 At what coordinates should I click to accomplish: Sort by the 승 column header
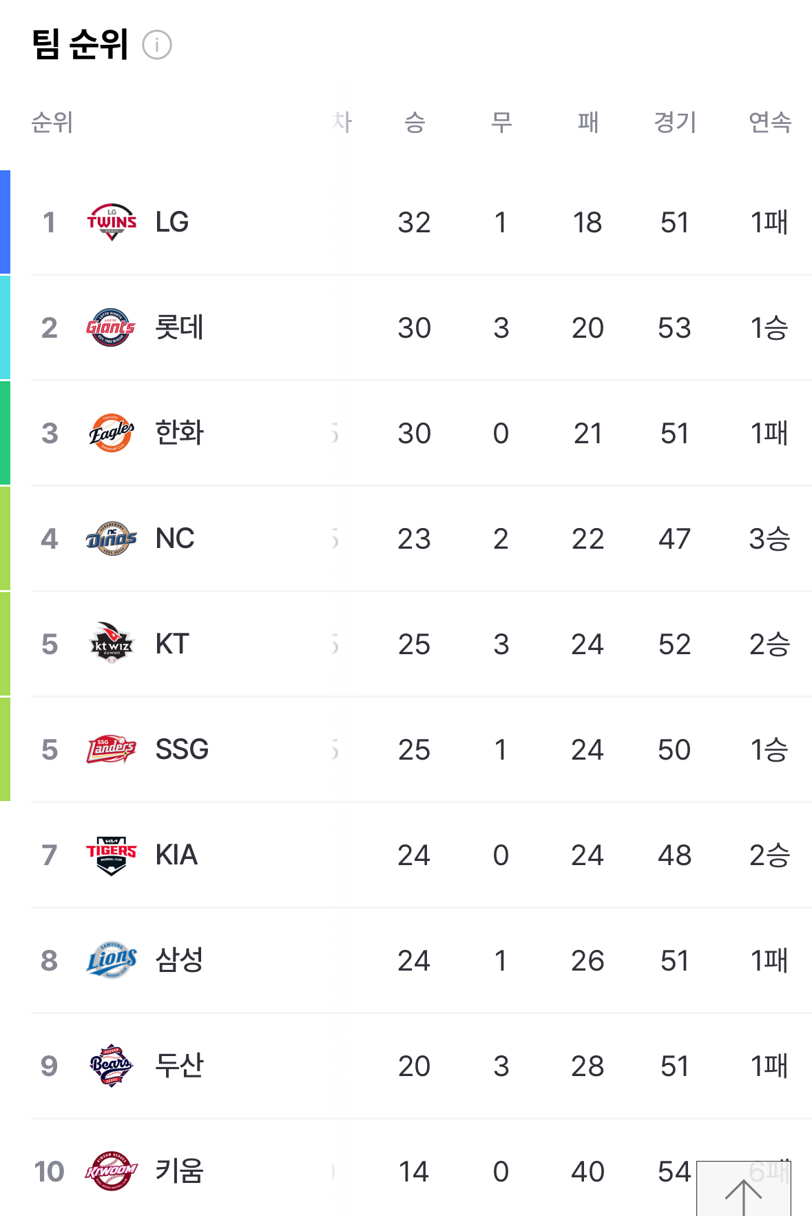point(415,122)
